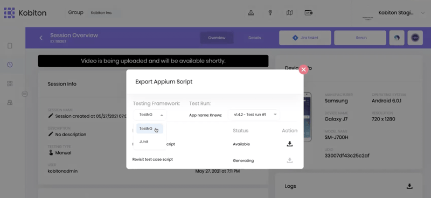
Task: Click the Kobiton logo icon
Action: coord(9,13)
